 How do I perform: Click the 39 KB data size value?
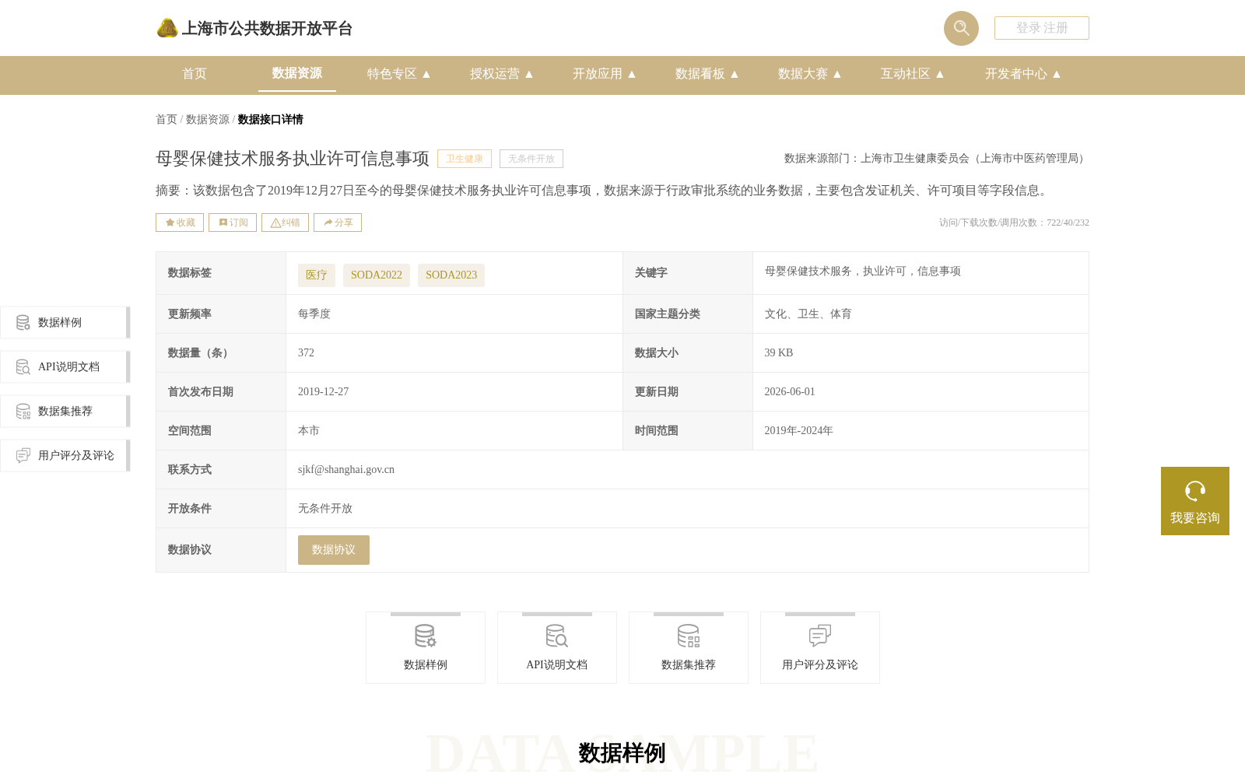tap(779, 353)
